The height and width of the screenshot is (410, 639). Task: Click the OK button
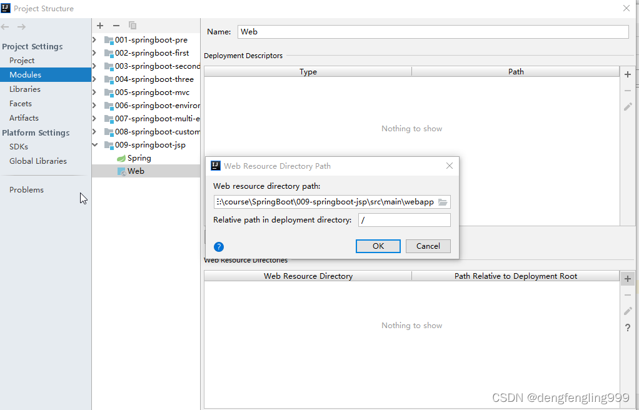click(x=378, y=246)
